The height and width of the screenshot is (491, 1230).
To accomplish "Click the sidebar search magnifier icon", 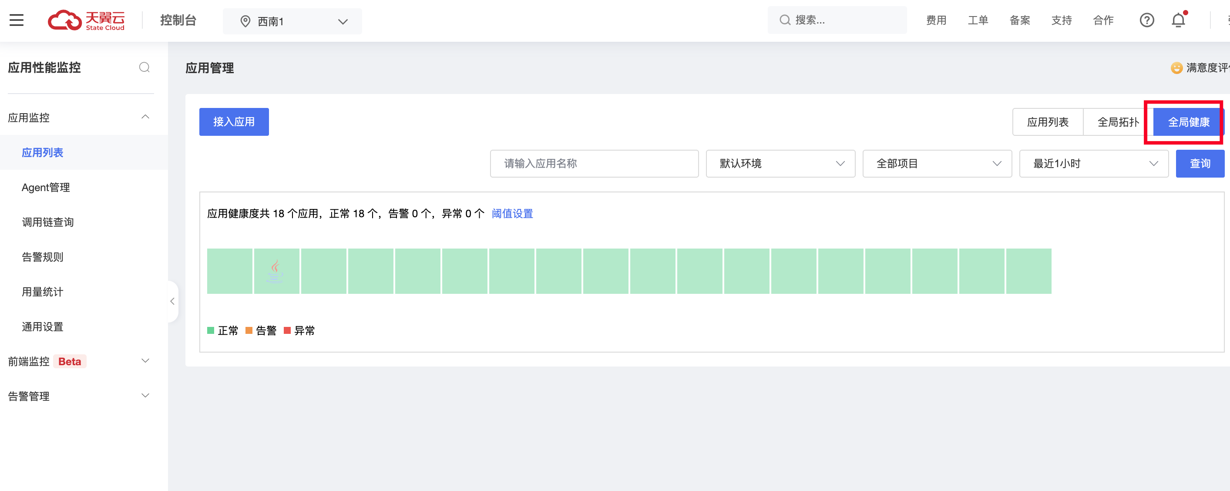I will [144, 67].
